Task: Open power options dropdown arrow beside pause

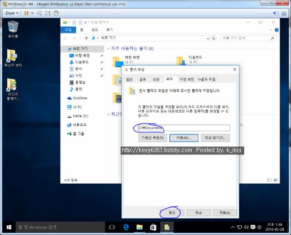Action: coord(32,13)
